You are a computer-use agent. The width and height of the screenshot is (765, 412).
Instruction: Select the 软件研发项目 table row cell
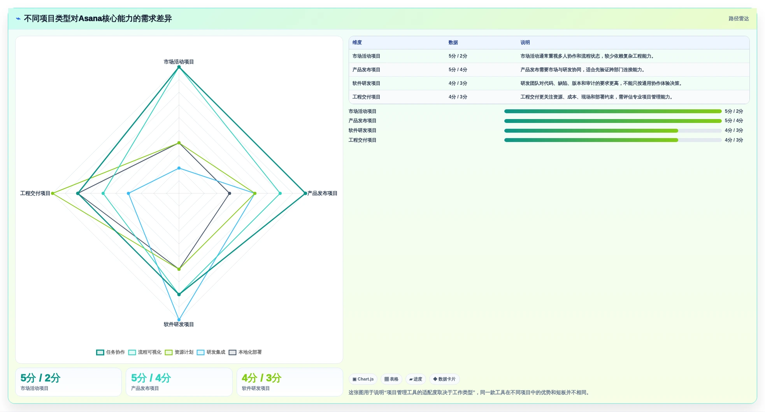tap(366, 84)
